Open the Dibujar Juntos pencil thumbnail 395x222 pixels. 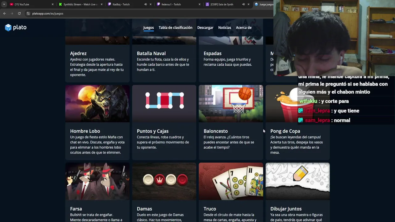(x=297, y=181)
